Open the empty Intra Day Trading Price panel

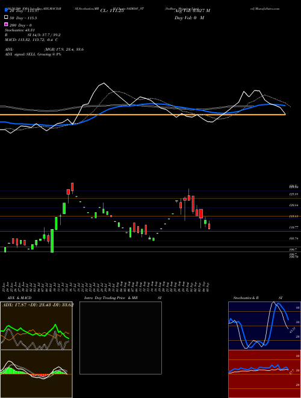120,338
